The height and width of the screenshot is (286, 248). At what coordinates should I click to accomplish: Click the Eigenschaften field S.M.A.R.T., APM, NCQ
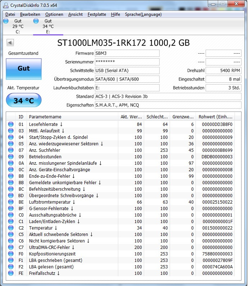168,105
